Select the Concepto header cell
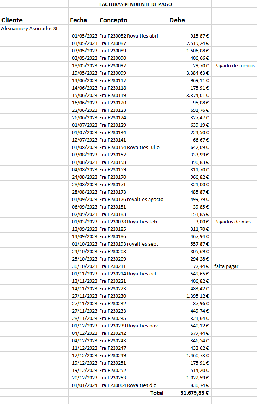 [x=113, y=20]
